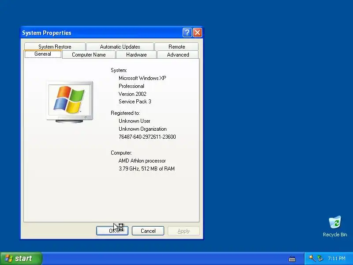
Task: Click the 'Version 2002' text
Action: click(132, 94)
